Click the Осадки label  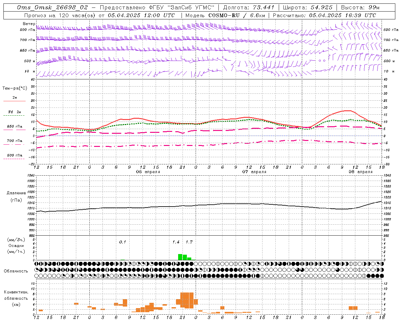click(x=16, y=246)
